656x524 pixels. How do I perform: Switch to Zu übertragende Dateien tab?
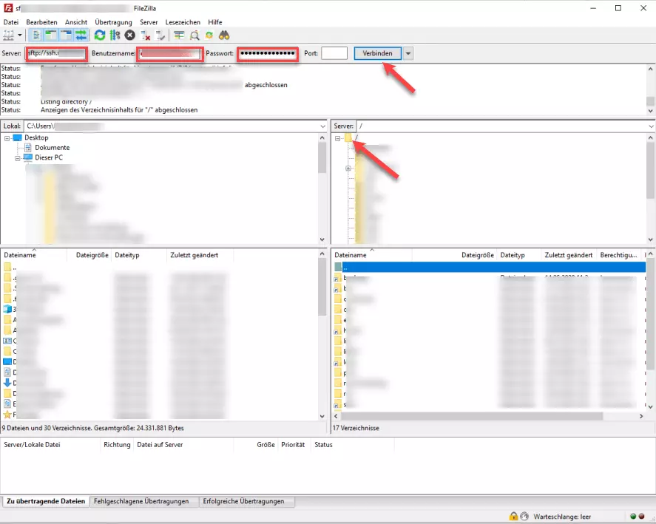(x=46, y=501)
